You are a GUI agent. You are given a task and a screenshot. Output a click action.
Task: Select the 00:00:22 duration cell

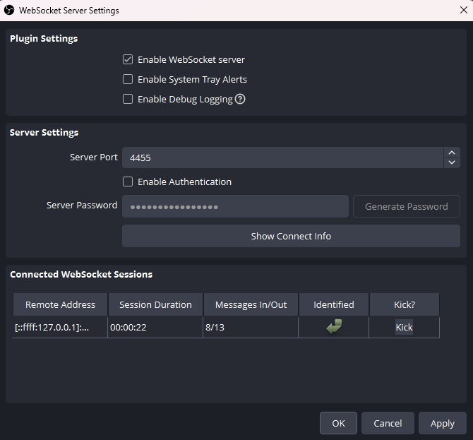click(x=155, y=327)
